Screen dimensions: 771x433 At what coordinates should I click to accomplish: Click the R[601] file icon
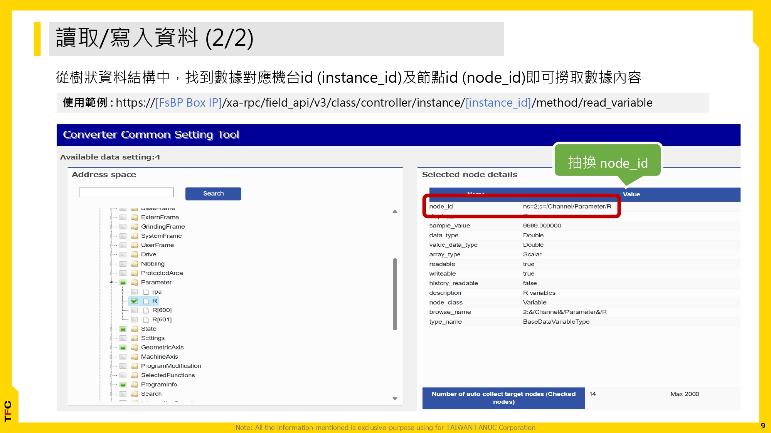pyautogui.click(x=146, y=319)
